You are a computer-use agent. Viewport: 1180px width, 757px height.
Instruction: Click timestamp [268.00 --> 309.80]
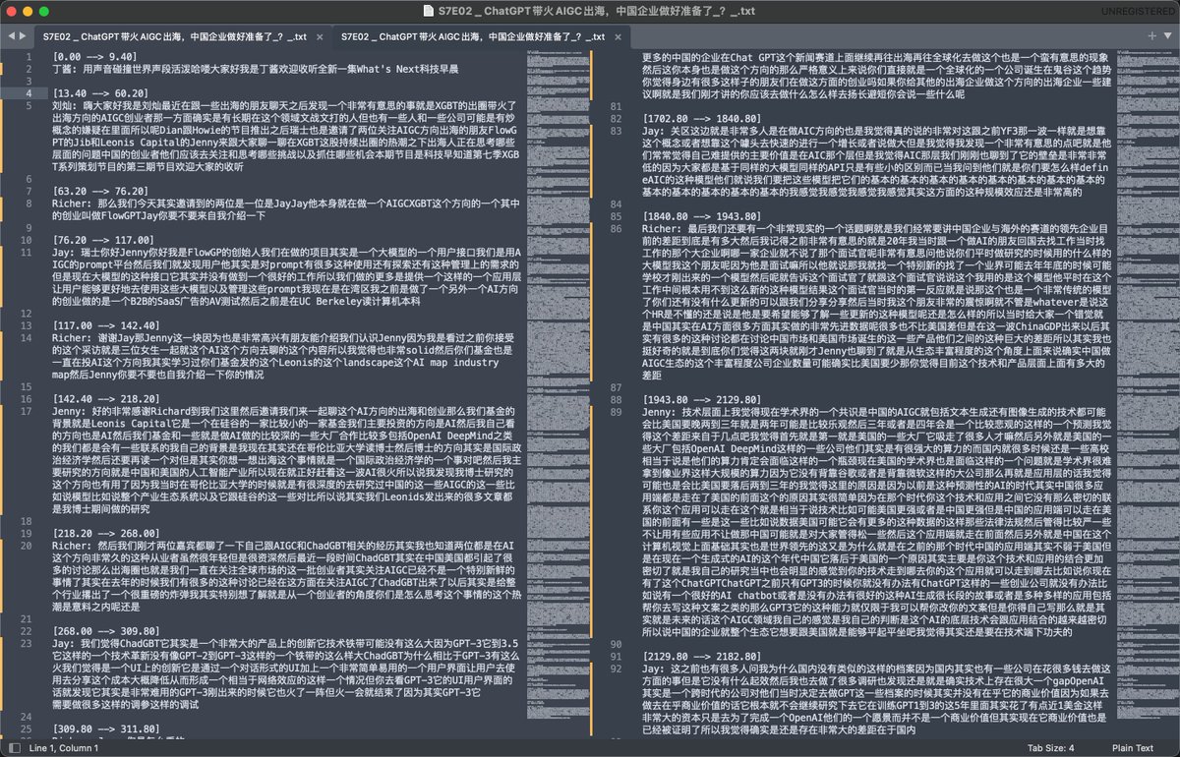click(104, 631)
